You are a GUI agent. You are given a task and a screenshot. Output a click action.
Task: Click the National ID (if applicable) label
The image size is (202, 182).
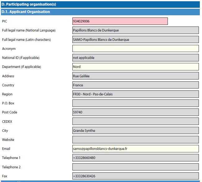tap(21, 58)
